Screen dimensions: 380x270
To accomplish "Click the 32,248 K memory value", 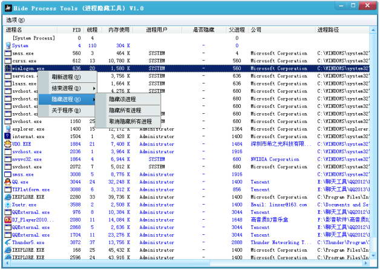I will [x=119, y=182].
